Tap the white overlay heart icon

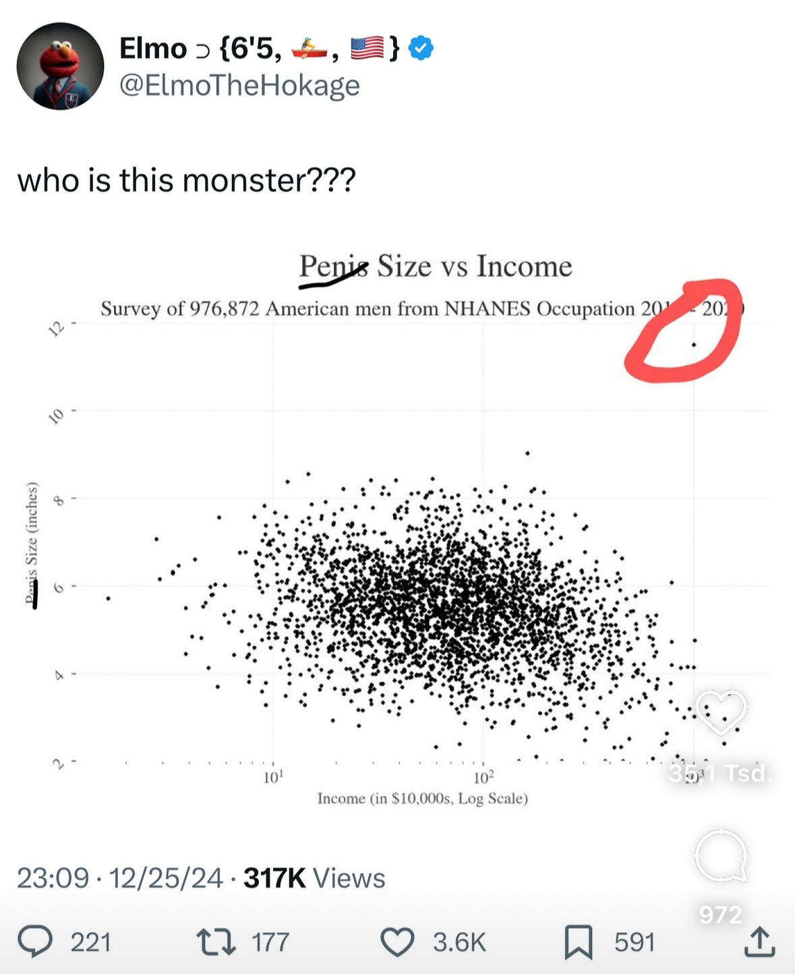coord(721,713)
